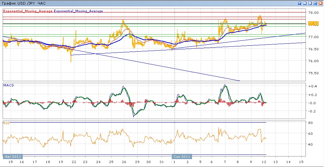Image resolution: width=324 pixels, height=167 pixels.
Task: Click the horizontal split panes icon
Action: point(310,3)
